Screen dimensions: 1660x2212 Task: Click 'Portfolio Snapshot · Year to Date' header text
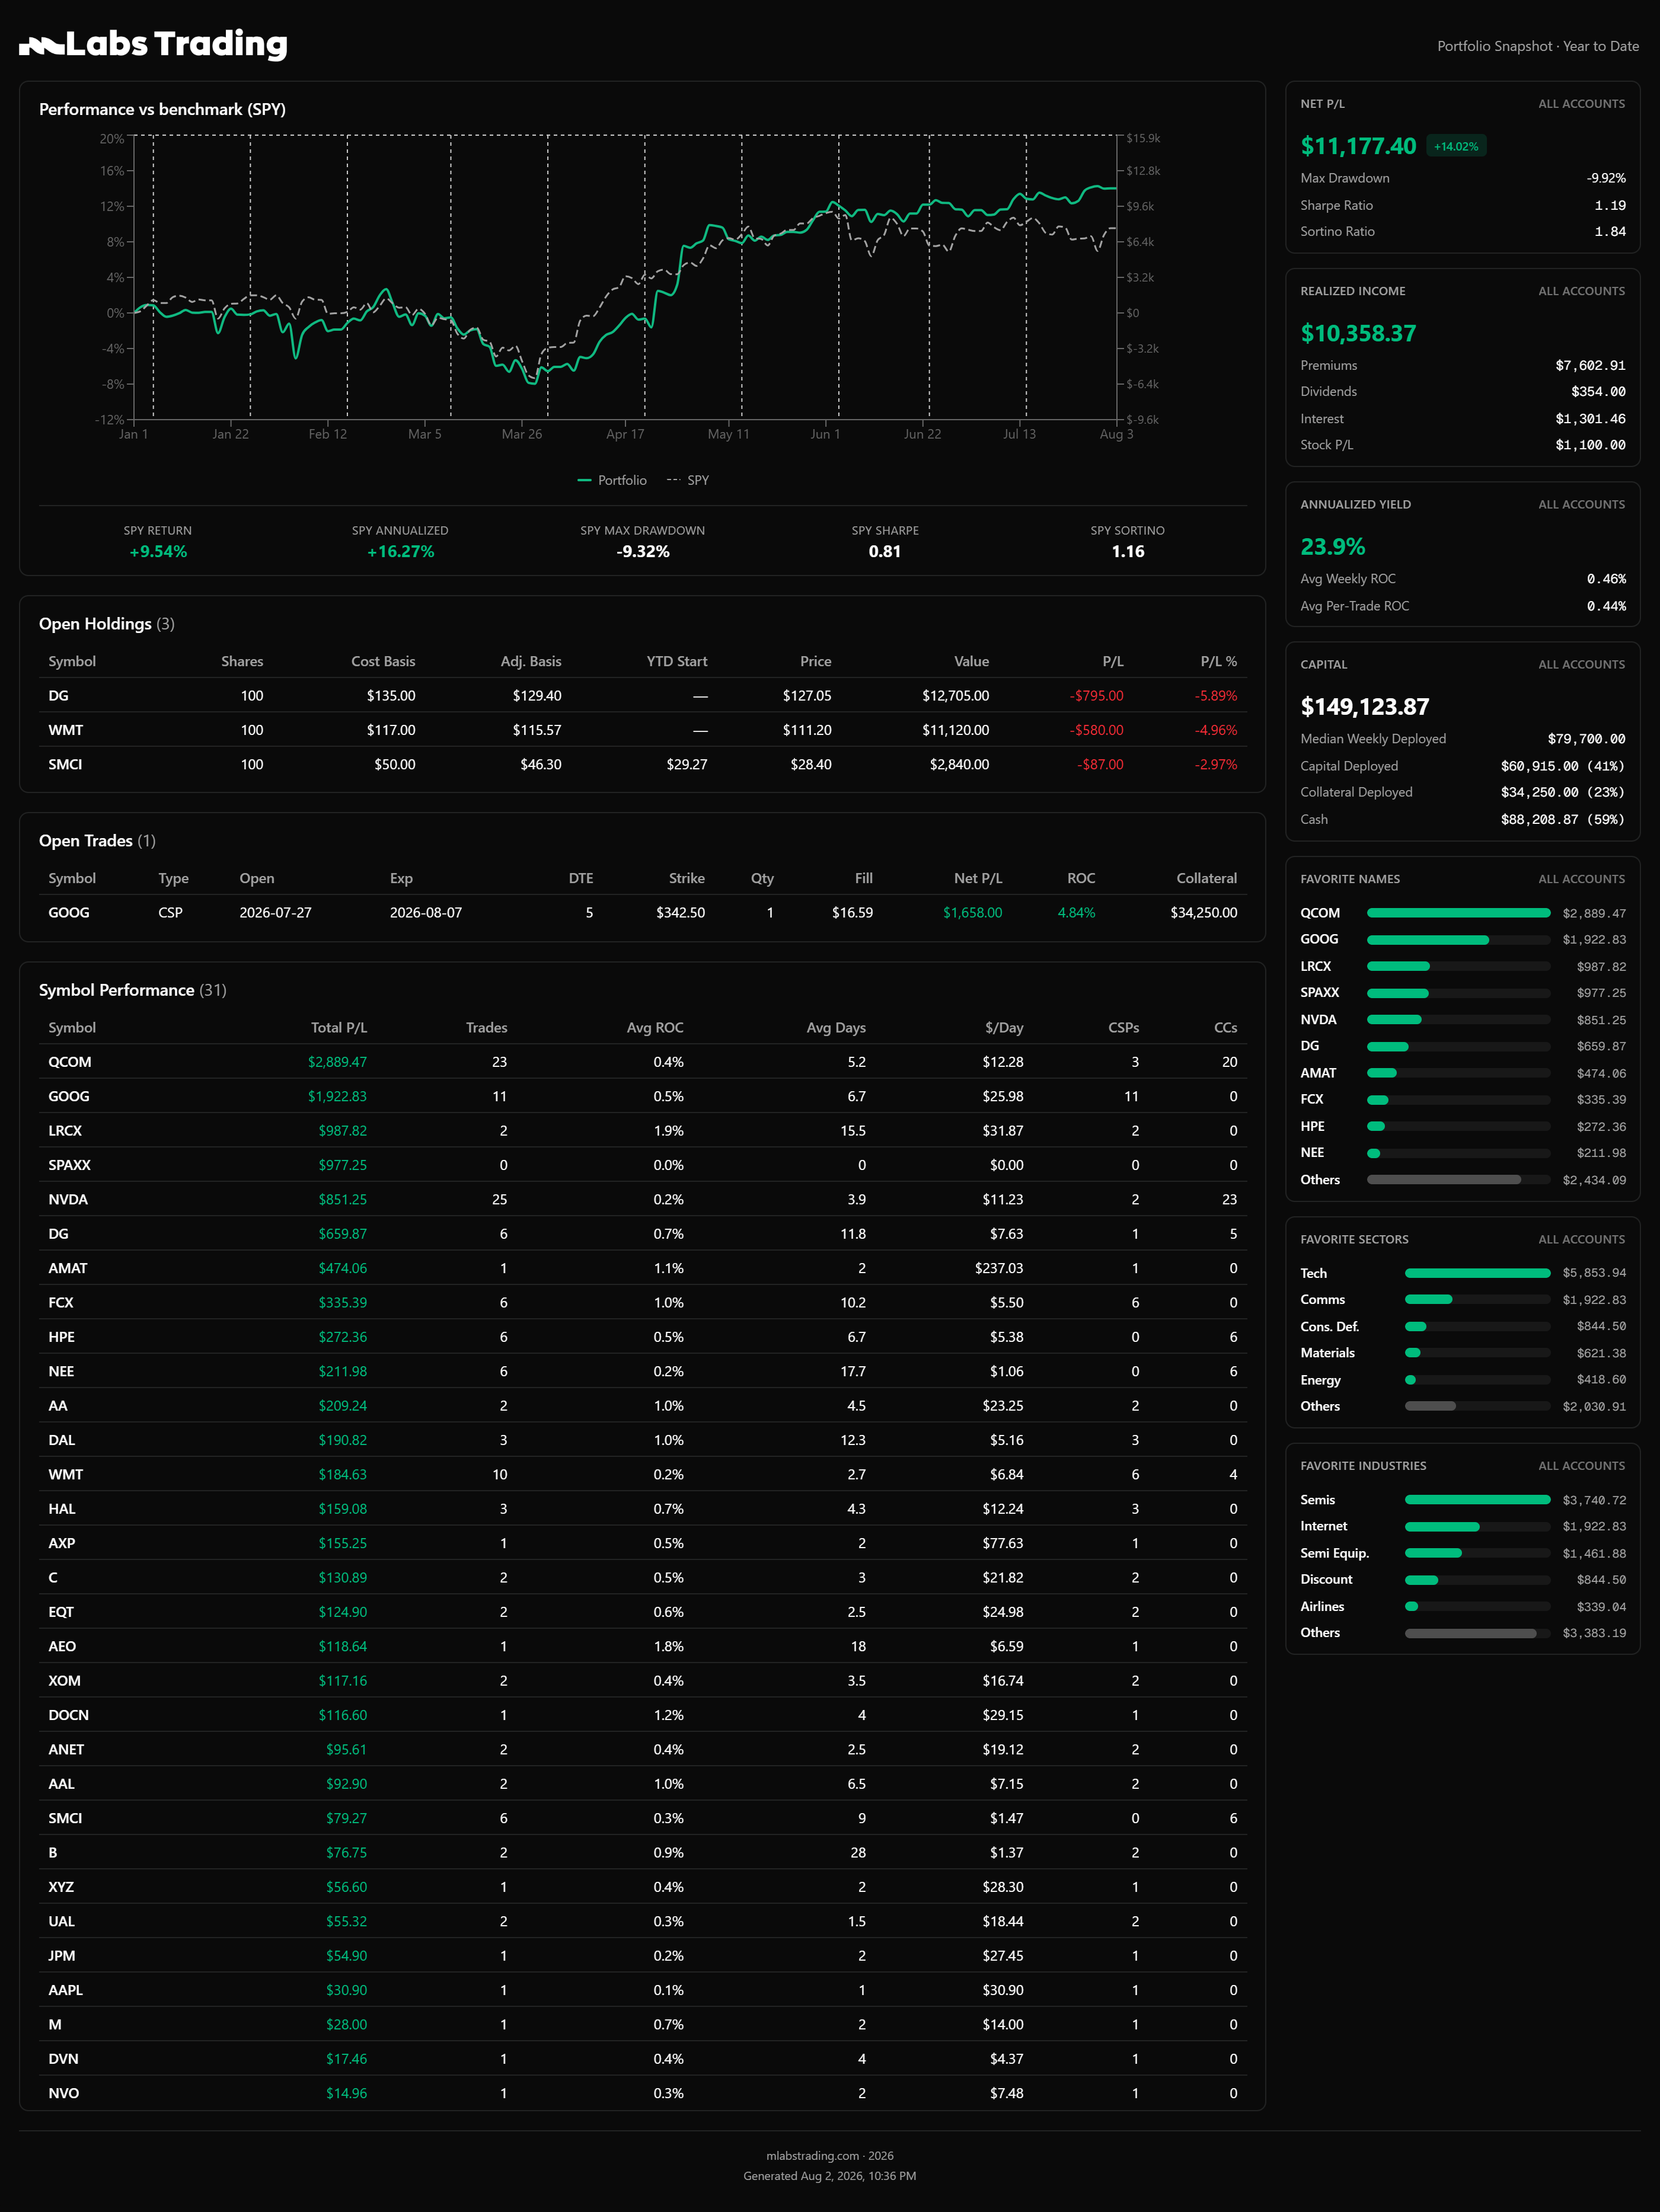tap(1538, 46)
